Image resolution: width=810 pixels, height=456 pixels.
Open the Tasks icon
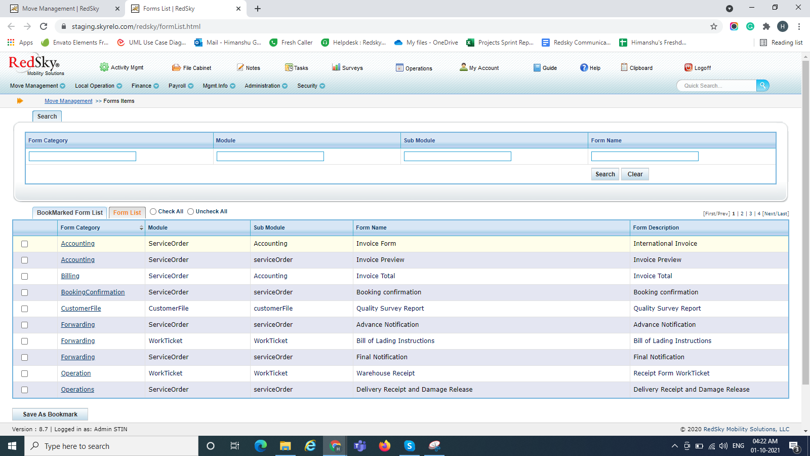pyautogui.click(x=289, y=67)
